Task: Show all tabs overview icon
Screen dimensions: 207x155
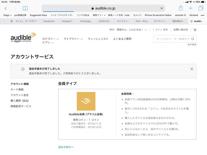Action: (201, 8)
